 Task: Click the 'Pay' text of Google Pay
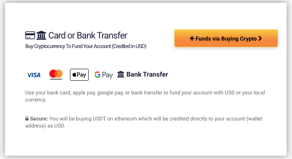[107, 75]
